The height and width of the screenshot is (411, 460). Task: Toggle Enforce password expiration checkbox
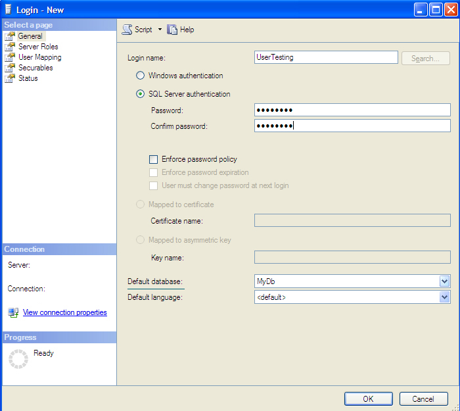tap(153, 172)
